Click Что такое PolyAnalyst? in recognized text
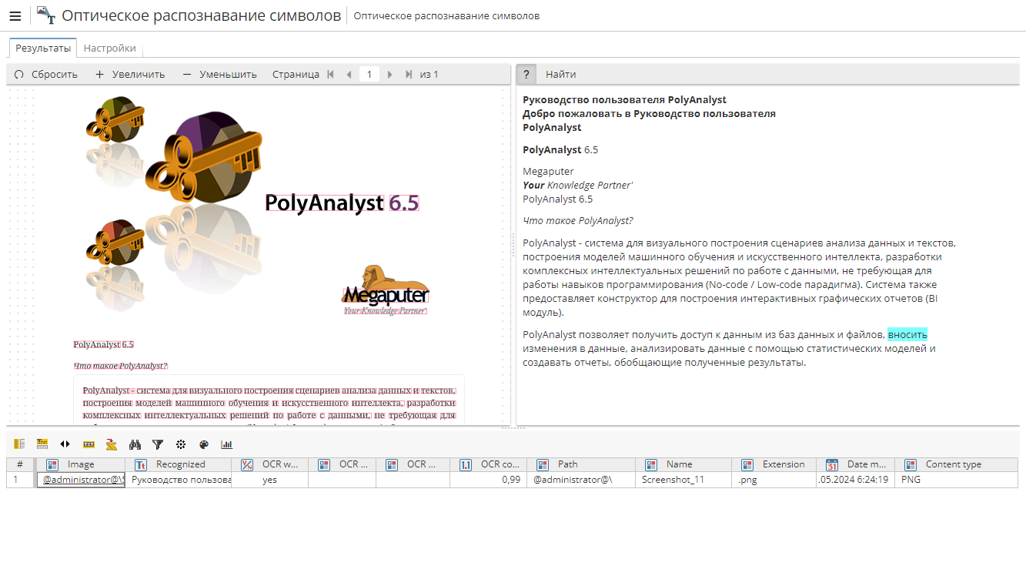 (x=578, y=221)
